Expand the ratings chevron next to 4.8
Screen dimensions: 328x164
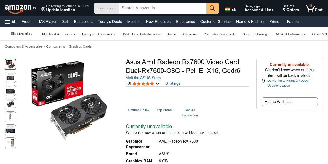click(x=157, y=84)
